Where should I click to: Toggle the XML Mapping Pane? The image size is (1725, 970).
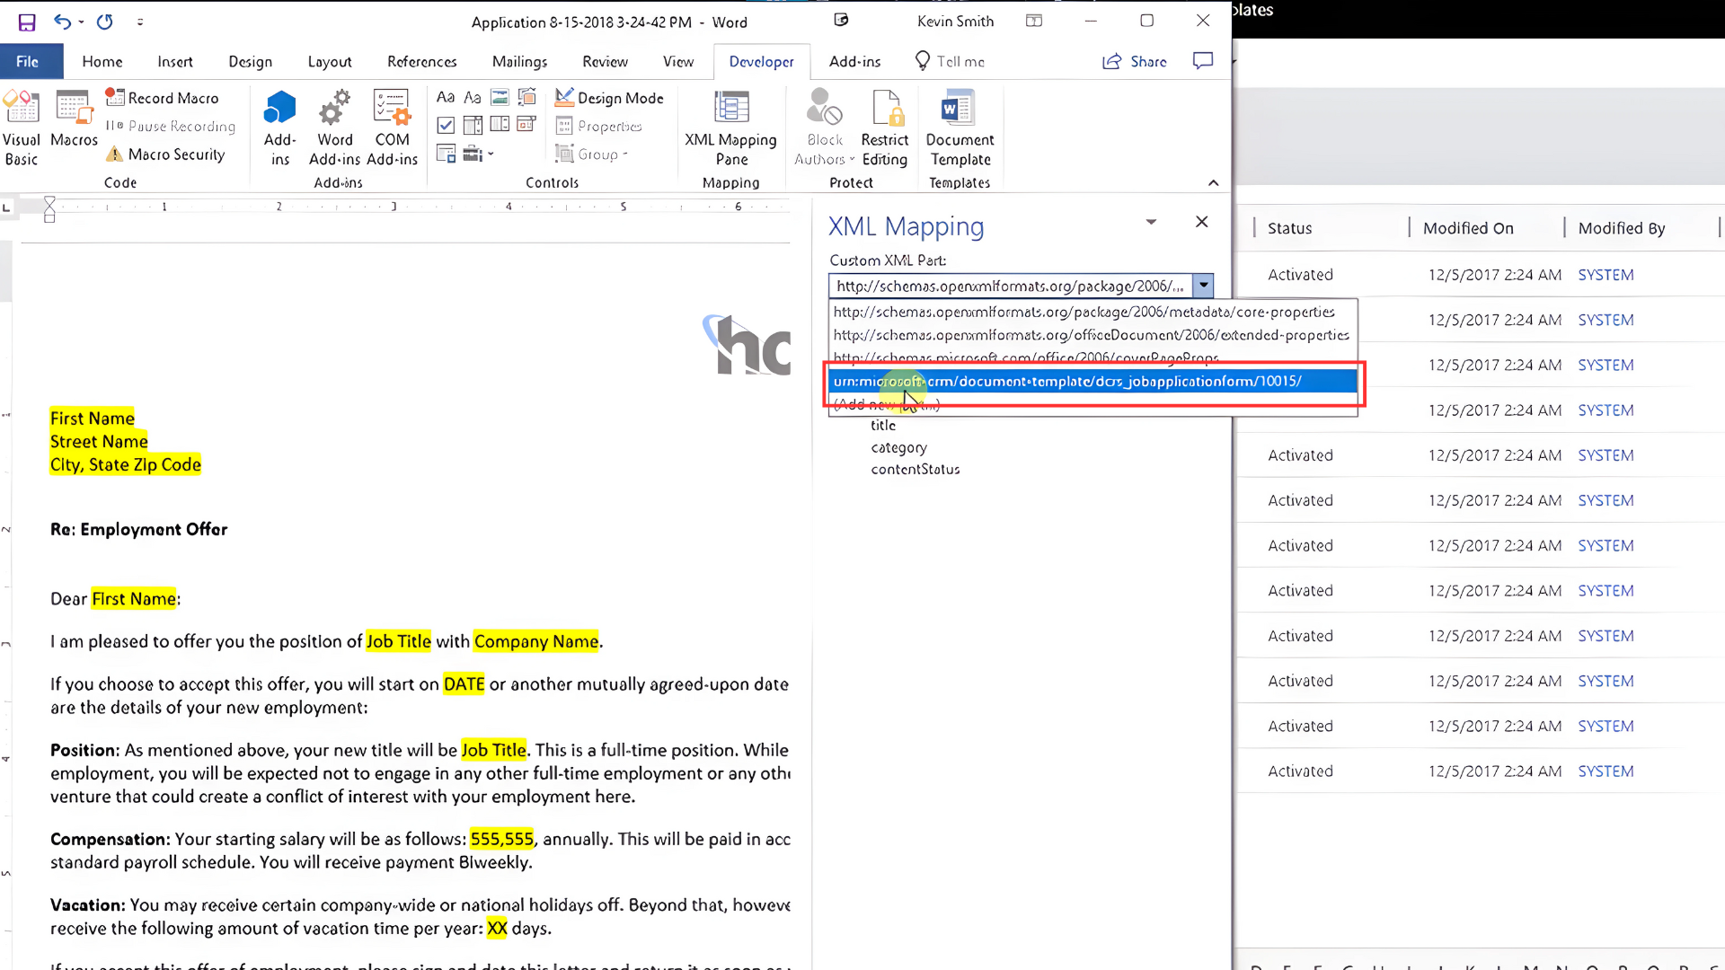tap(730, 128)
